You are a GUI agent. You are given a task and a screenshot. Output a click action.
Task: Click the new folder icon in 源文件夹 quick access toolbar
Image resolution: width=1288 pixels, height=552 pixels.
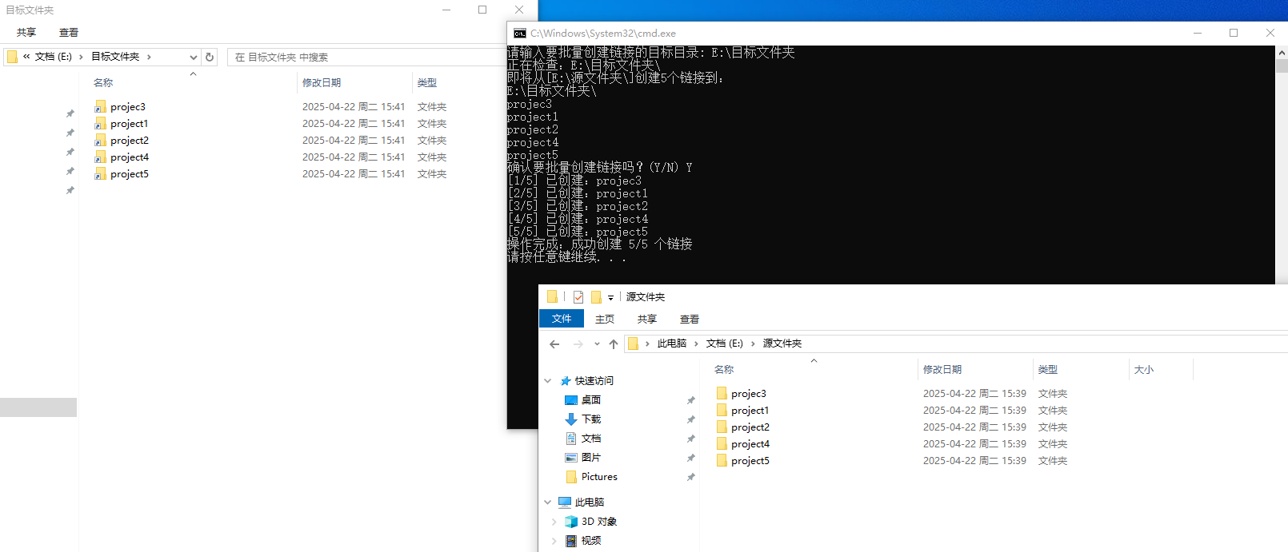click(x=596, y=296)
